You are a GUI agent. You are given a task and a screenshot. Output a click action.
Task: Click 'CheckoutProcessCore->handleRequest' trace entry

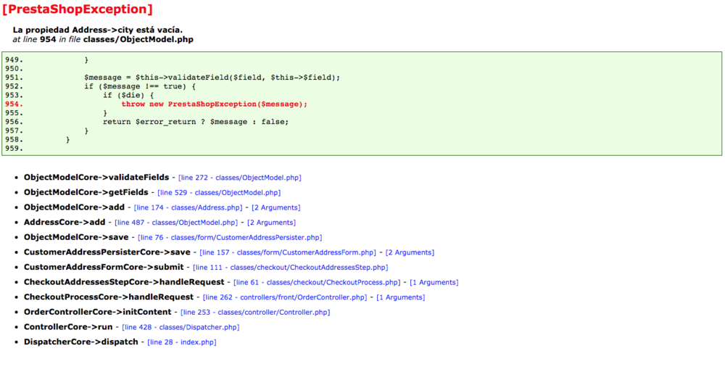pos(109,297)
